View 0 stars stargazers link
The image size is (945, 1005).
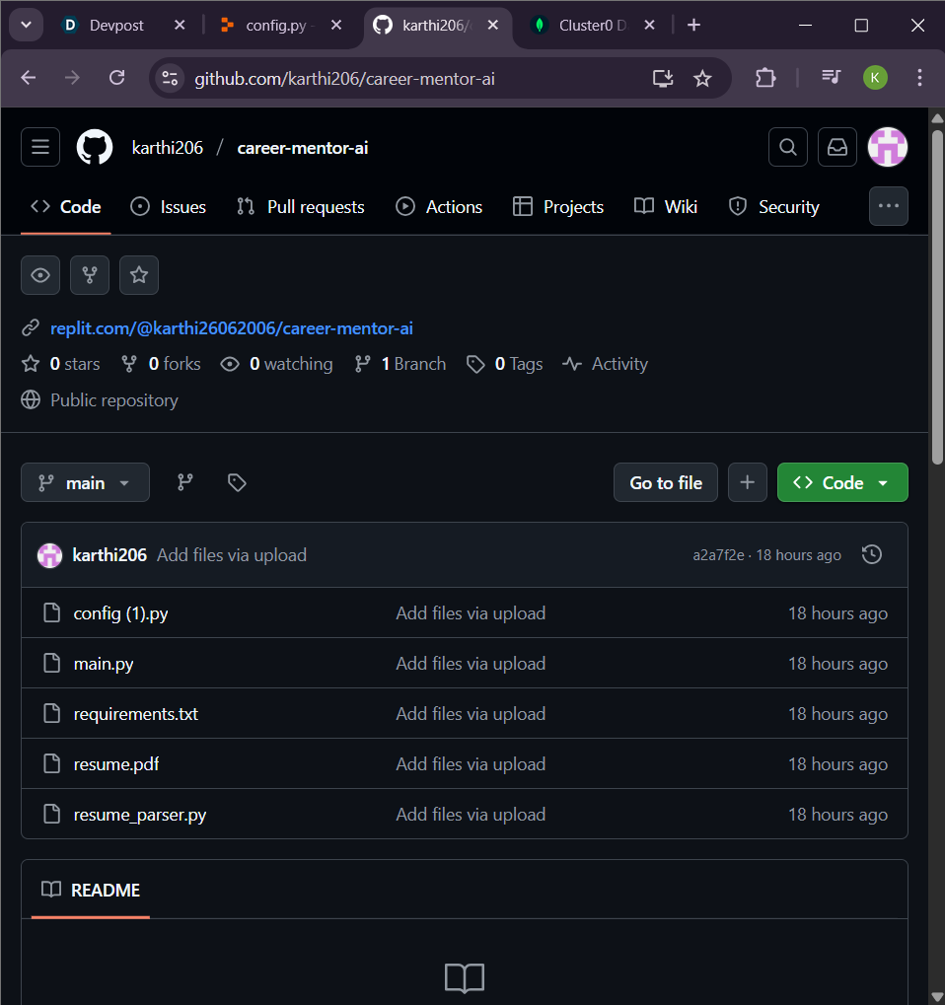click(61, 364)
